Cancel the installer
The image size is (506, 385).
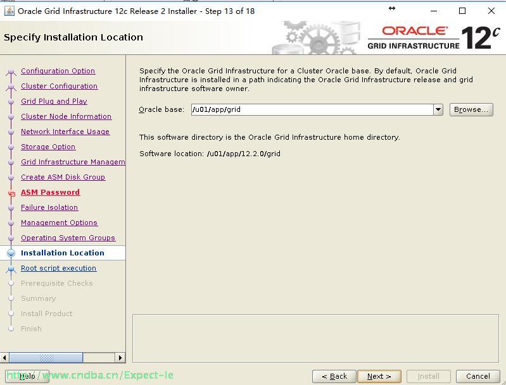pyautogui.click(x=478, y=376)
